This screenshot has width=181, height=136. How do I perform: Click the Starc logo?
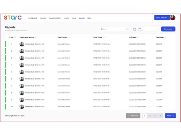[x=13, y=18]
